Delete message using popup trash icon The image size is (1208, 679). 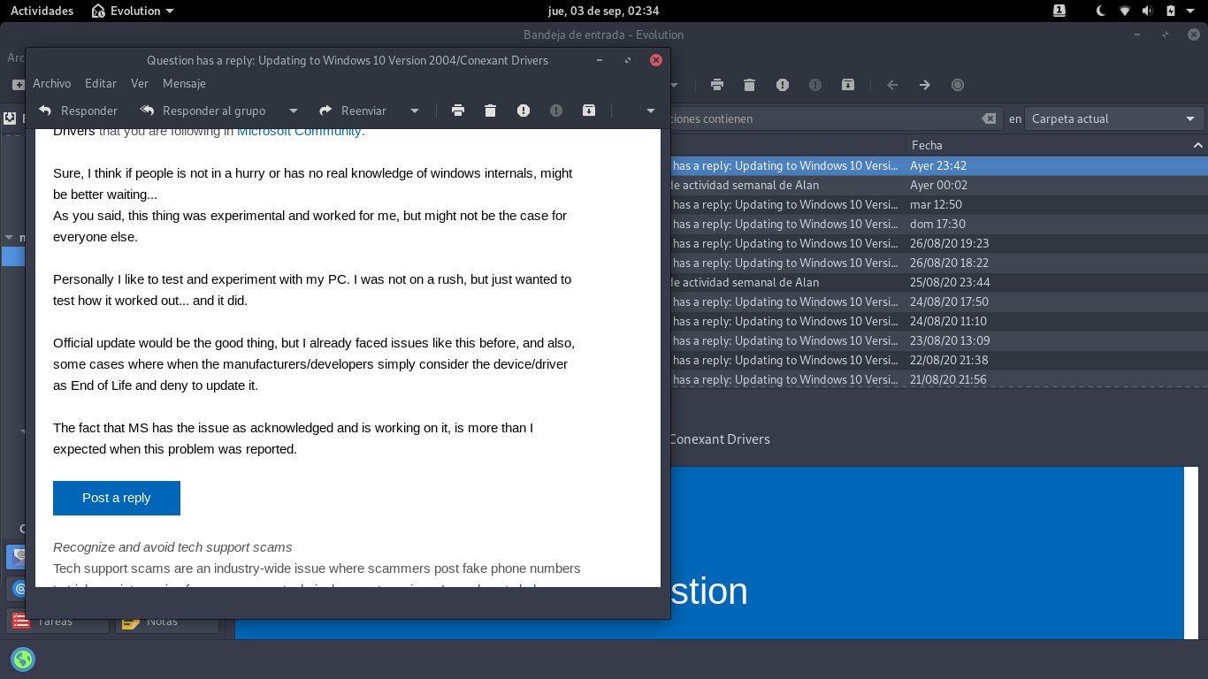coord(491,111)
